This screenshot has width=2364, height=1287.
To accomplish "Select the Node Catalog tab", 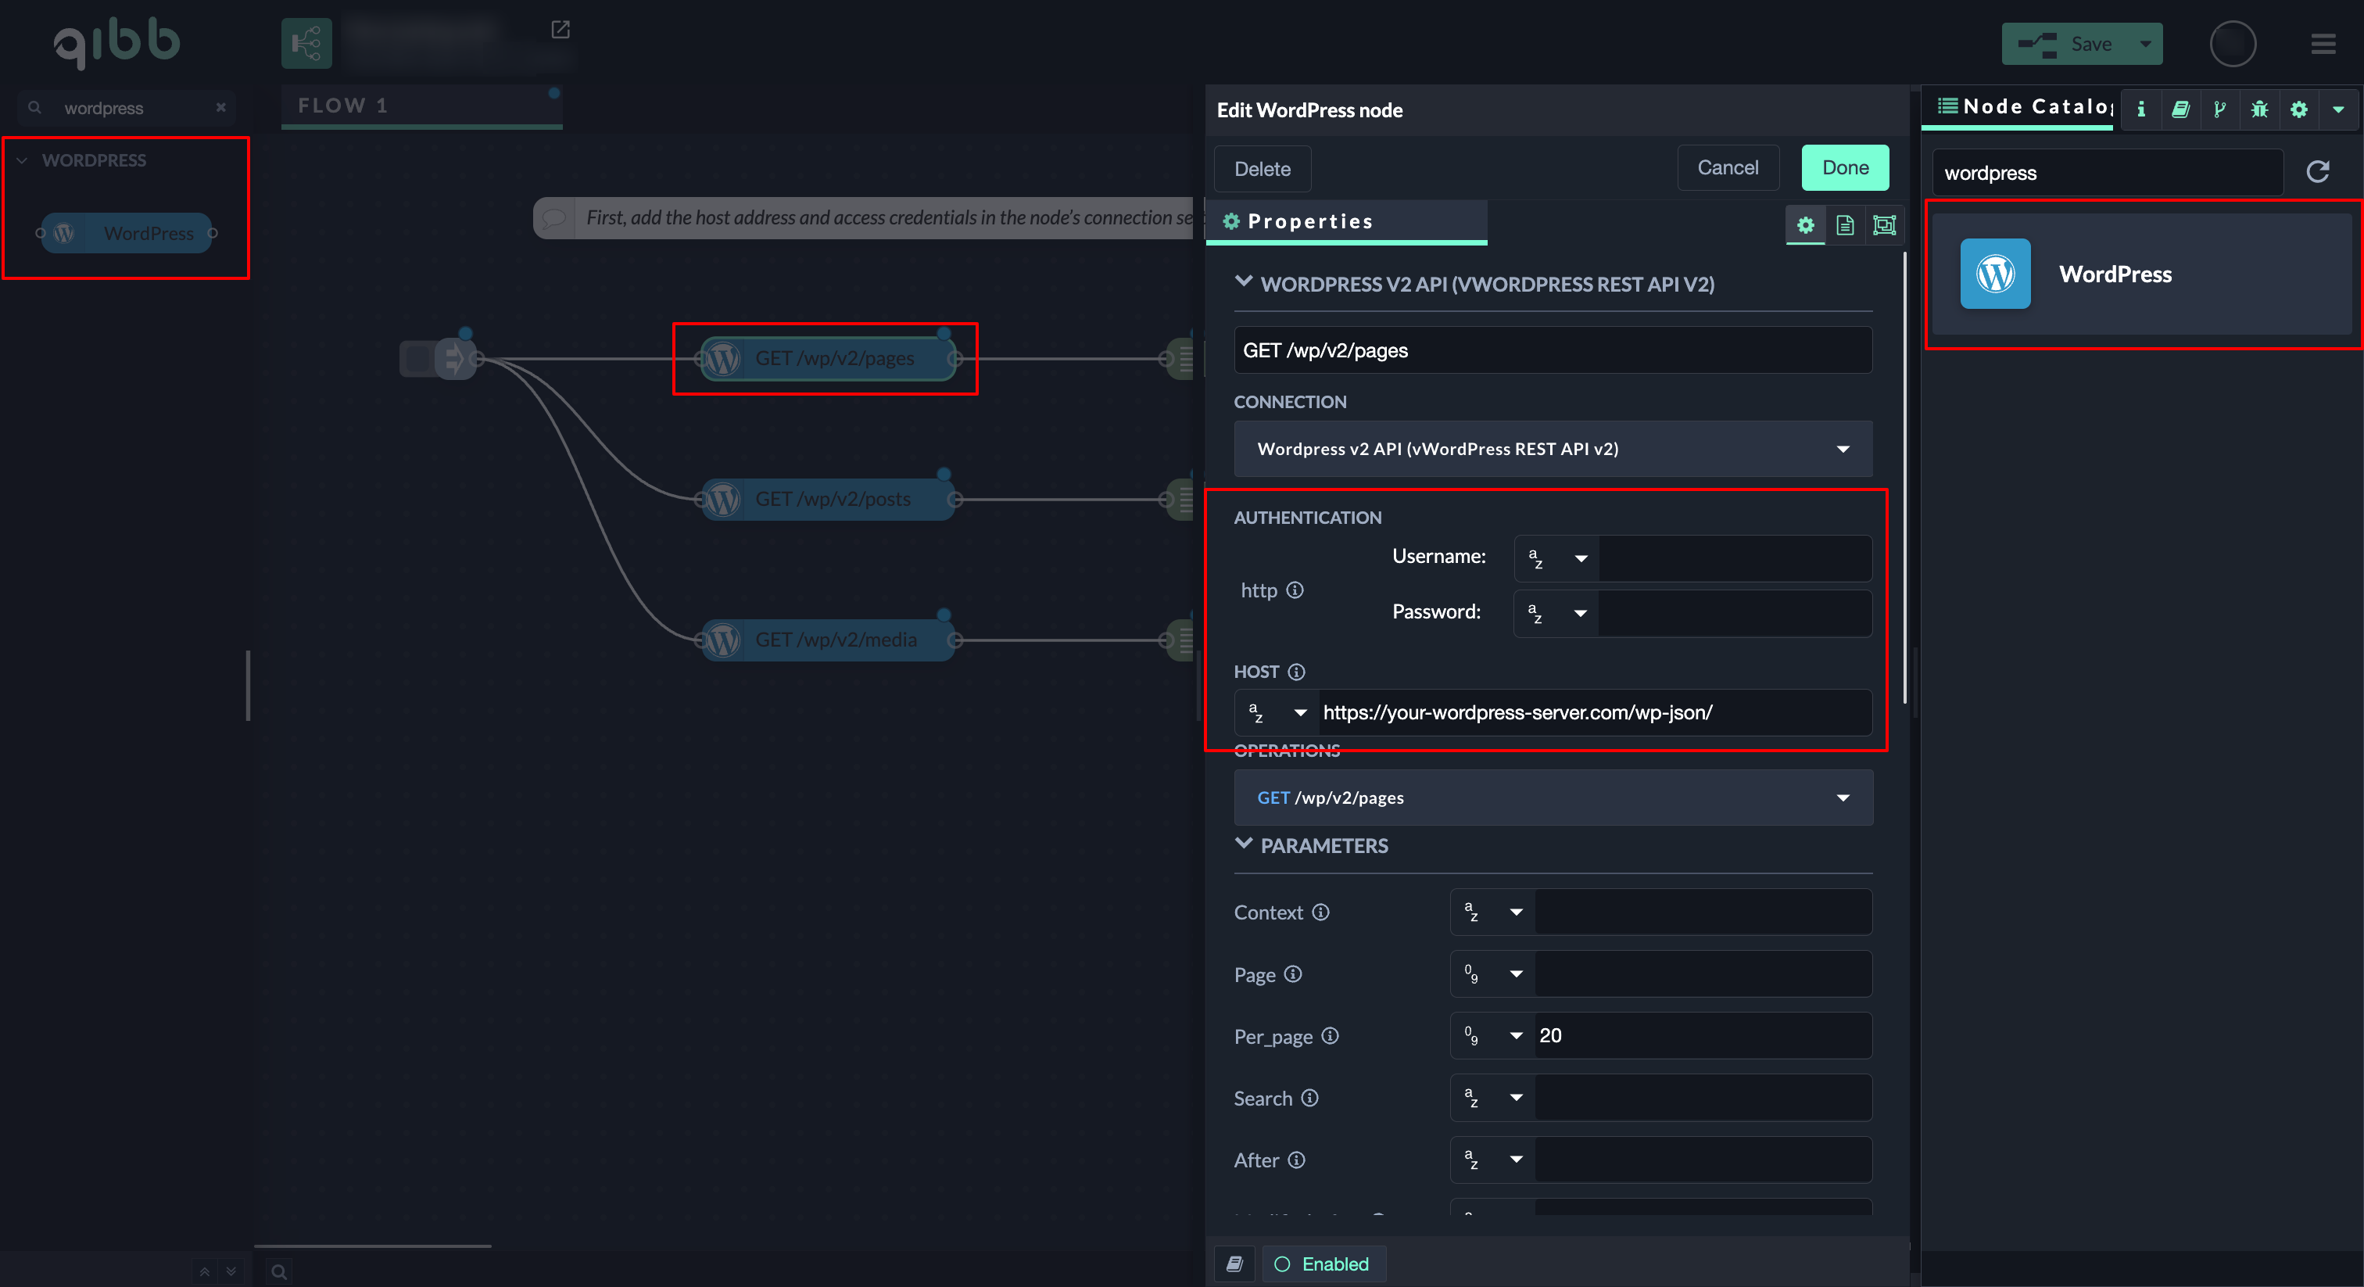I will [x=2023, y=107].
